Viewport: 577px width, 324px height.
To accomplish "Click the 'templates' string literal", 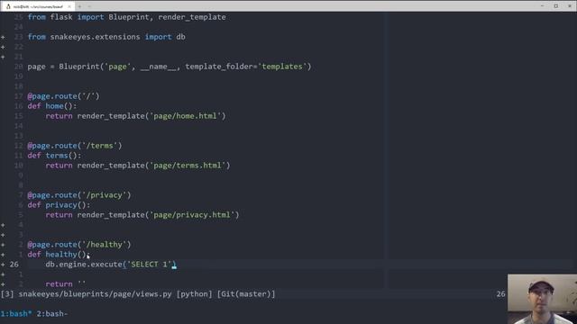I will 282,67.
